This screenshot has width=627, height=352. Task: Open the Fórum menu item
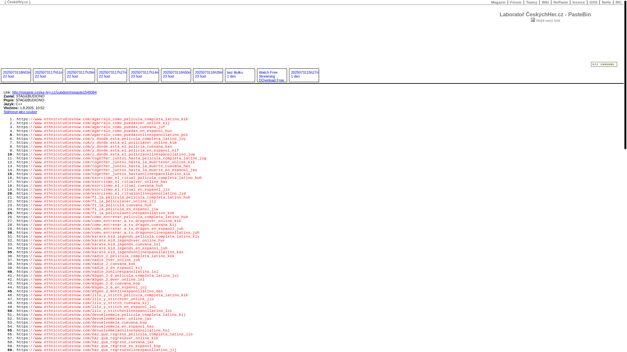pos(516,2)
